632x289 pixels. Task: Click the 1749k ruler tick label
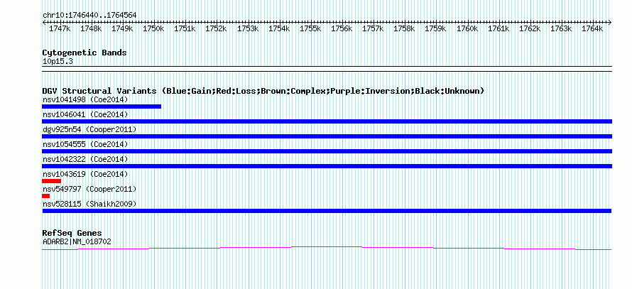pyautogui.click(x=123, y=28)
